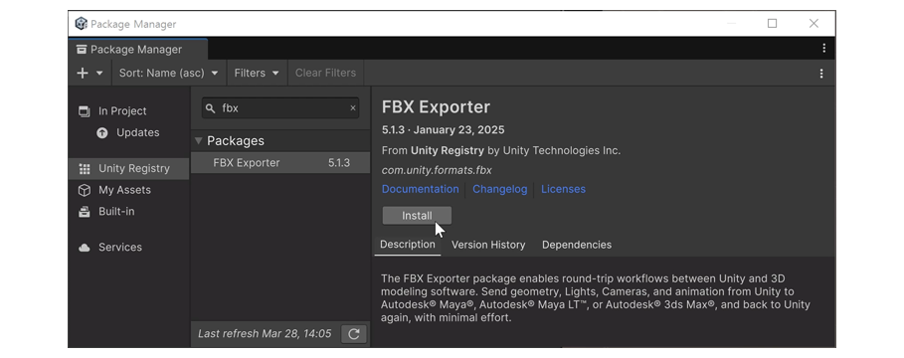The width and height of the screenshot is (904, 358).
Task: Click the Unity Registry grid icon
Action: (85, 169)
